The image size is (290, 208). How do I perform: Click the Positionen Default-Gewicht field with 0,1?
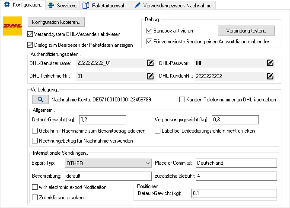click(x=234, y=193)
